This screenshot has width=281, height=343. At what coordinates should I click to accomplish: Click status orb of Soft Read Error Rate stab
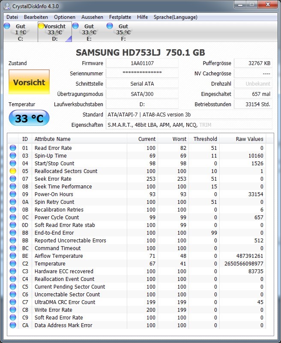point(13,225)
